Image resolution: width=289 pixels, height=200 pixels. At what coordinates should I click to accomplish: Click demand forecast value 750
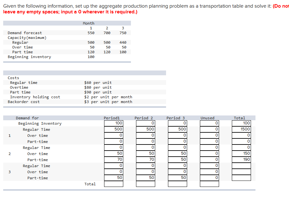(123, 33)
